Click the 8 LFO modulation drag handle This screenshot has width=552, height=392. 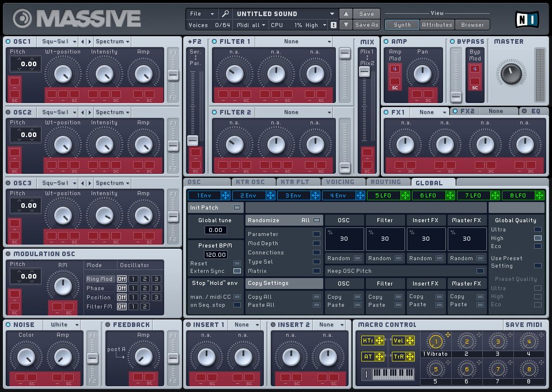[539, 196]
